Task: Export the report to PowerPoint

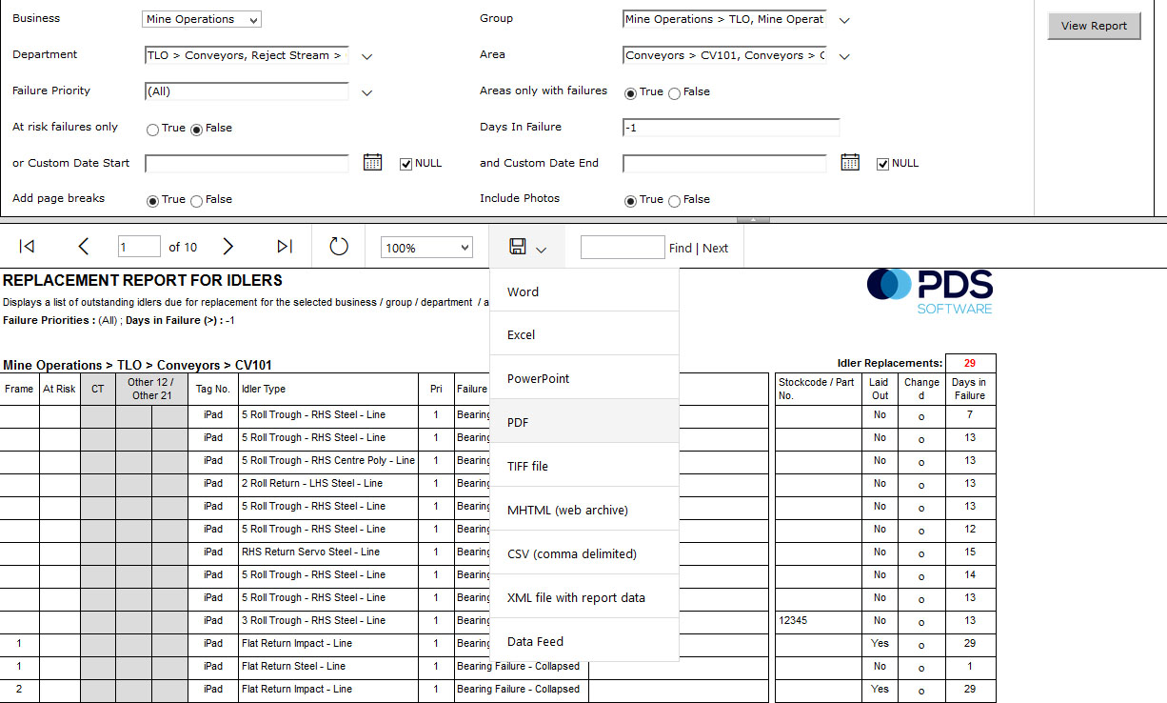Action: 584,378
